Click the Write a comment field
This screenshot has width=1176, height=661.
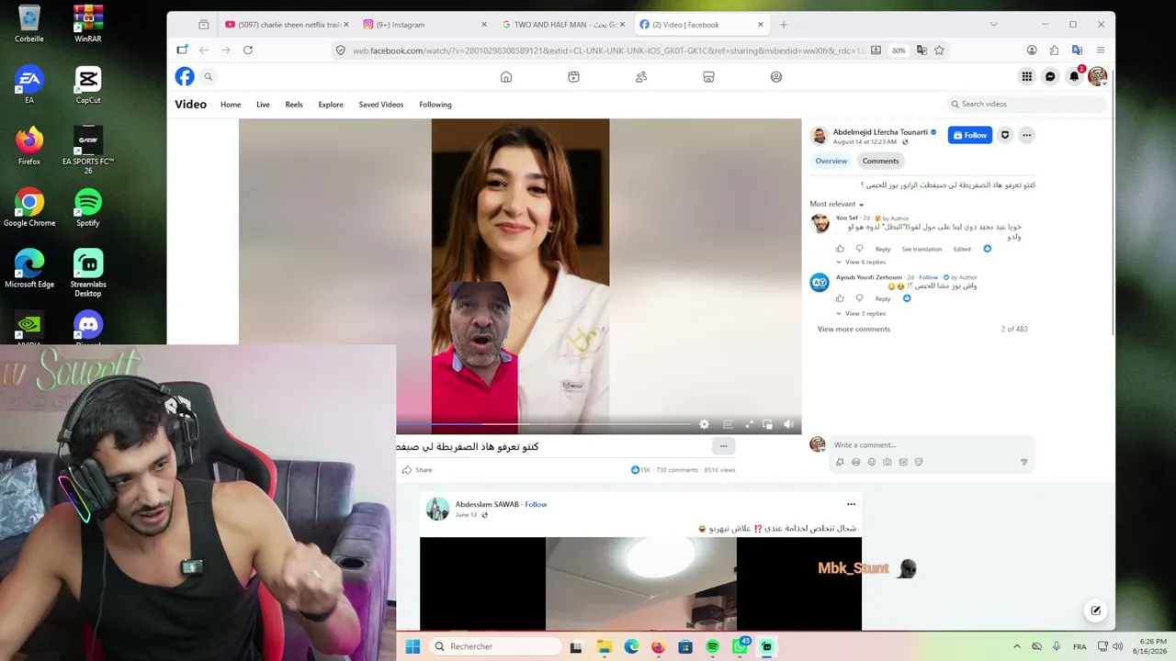tap(932, 445)
